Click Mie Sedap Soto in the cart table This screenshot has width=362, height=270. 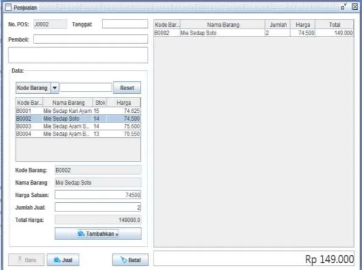coord(222,33)
